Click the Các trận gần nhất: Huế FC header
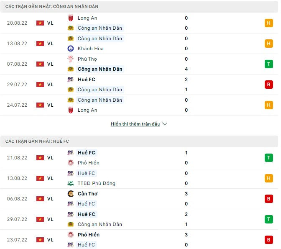281x249 pixels. click(32, 142)
